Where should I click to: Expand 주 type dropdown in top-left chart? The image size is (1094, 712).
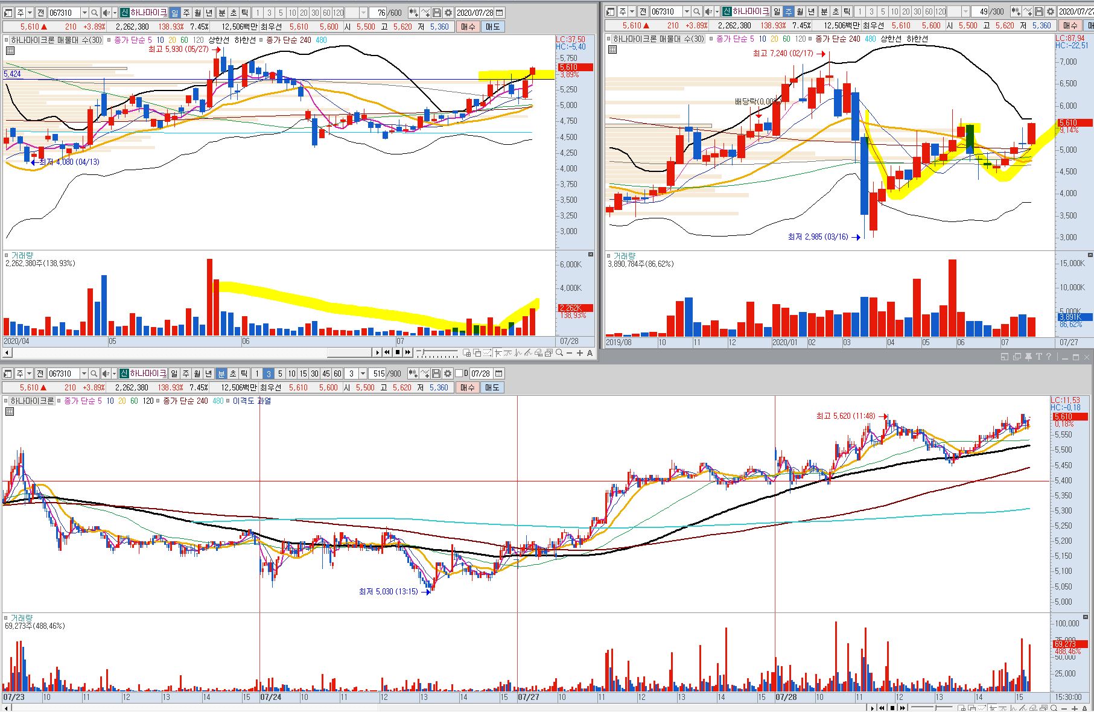pyautogui.click(x=29, y=13)
